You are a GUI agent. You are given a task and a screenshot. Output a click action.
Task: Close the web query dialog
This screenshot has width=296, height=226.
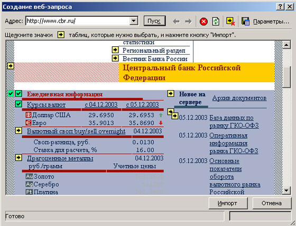click(x=290, y=7)
